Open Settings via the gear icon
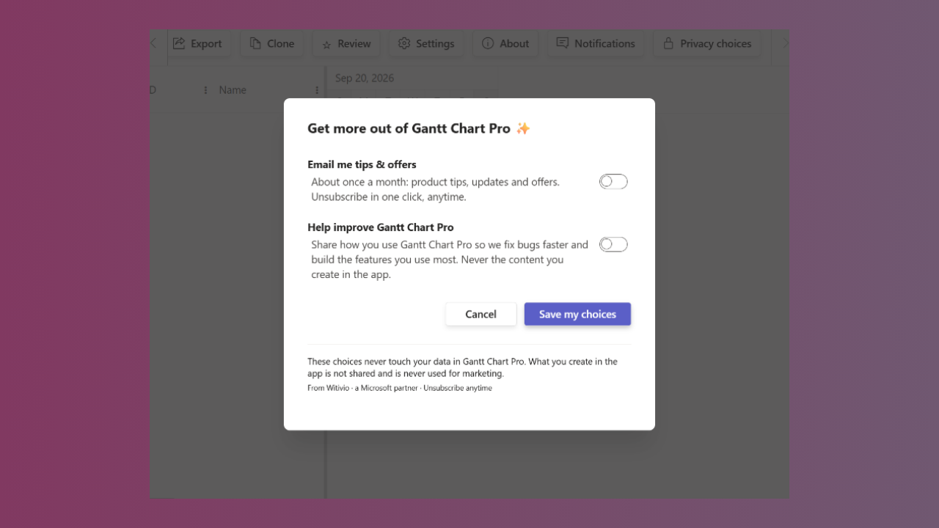Viewport: 939px width, 528px height. (404, 43)
